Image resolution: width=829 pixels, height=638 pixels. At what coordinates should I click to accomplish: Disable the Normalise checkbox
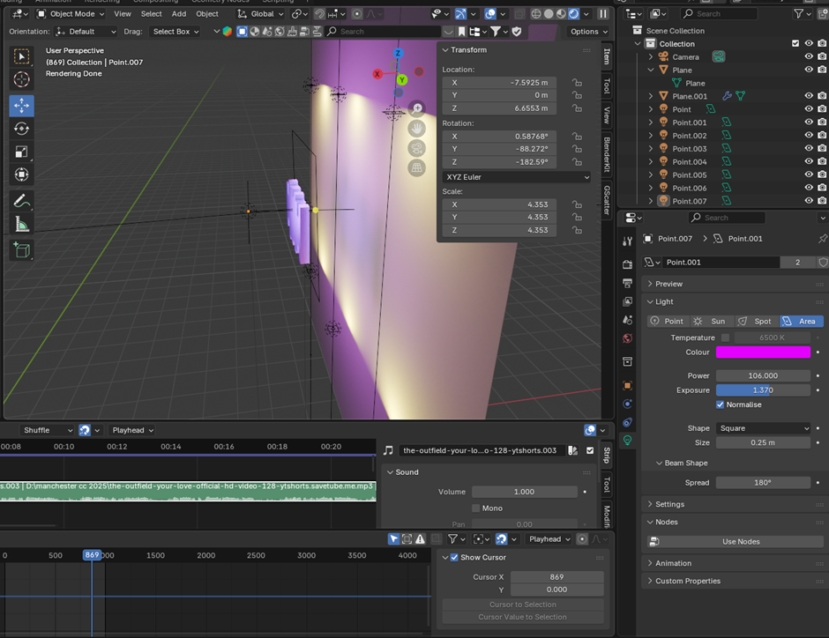click(721, 404)
